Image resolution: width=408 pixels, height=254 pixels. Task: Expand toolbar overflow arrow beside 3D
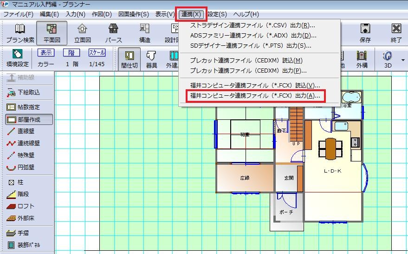[x=403, y=60]
